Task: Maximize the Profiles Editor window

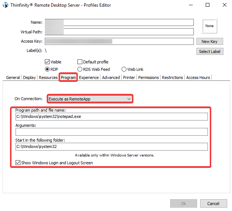Action: [x=208, y=5]
